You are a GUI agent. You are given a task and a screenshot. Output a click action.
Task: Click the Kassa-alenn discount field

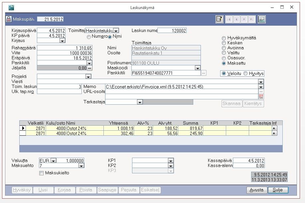pos(248,166)
